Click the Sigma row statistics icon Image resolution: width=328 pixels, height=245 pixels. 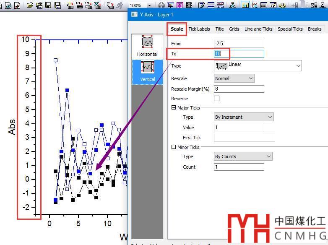(323, 5)
